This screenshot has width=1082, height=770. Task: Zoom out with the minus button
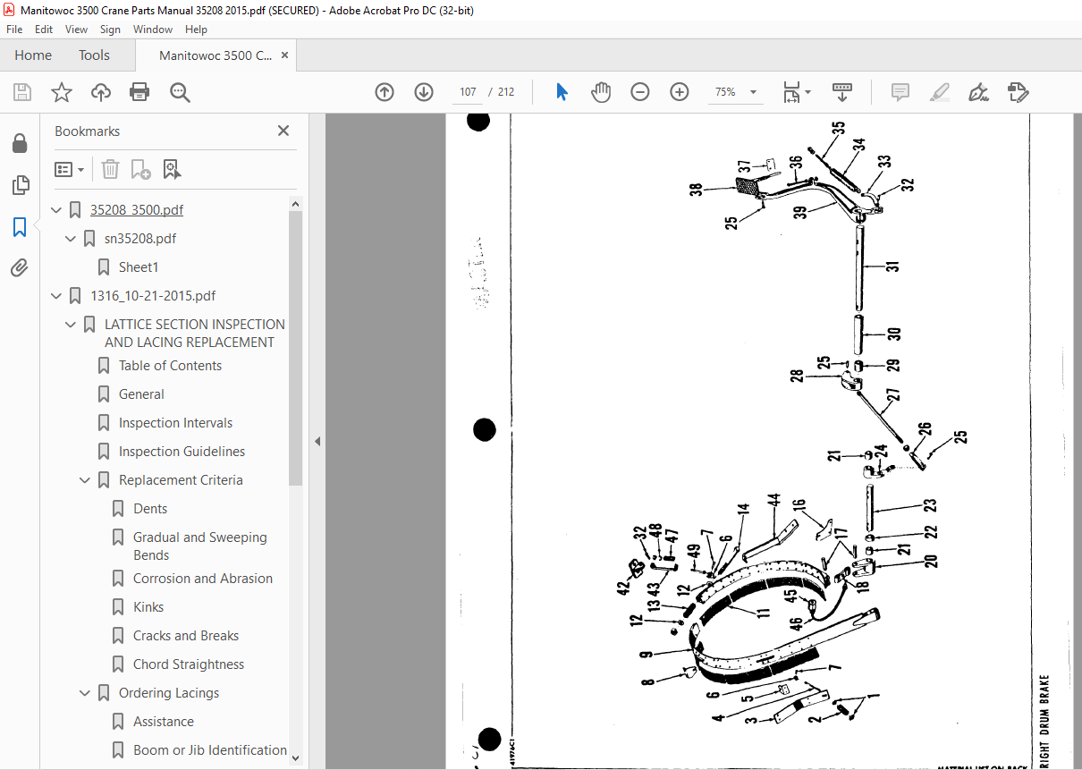pyautogui.click(x=640, y=92)
